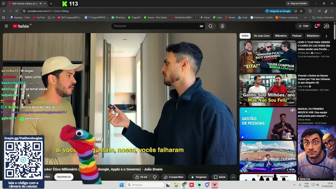Open the YouTube guide hamburger menu
The height and width of the screenshot is (189, 336).
[x=6, y=26]
